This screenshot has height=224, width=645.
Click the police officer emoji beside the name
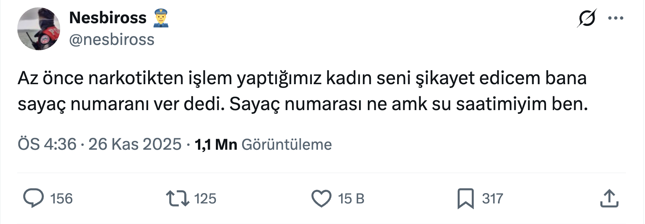pyautogui.click(x=161, y=18)
